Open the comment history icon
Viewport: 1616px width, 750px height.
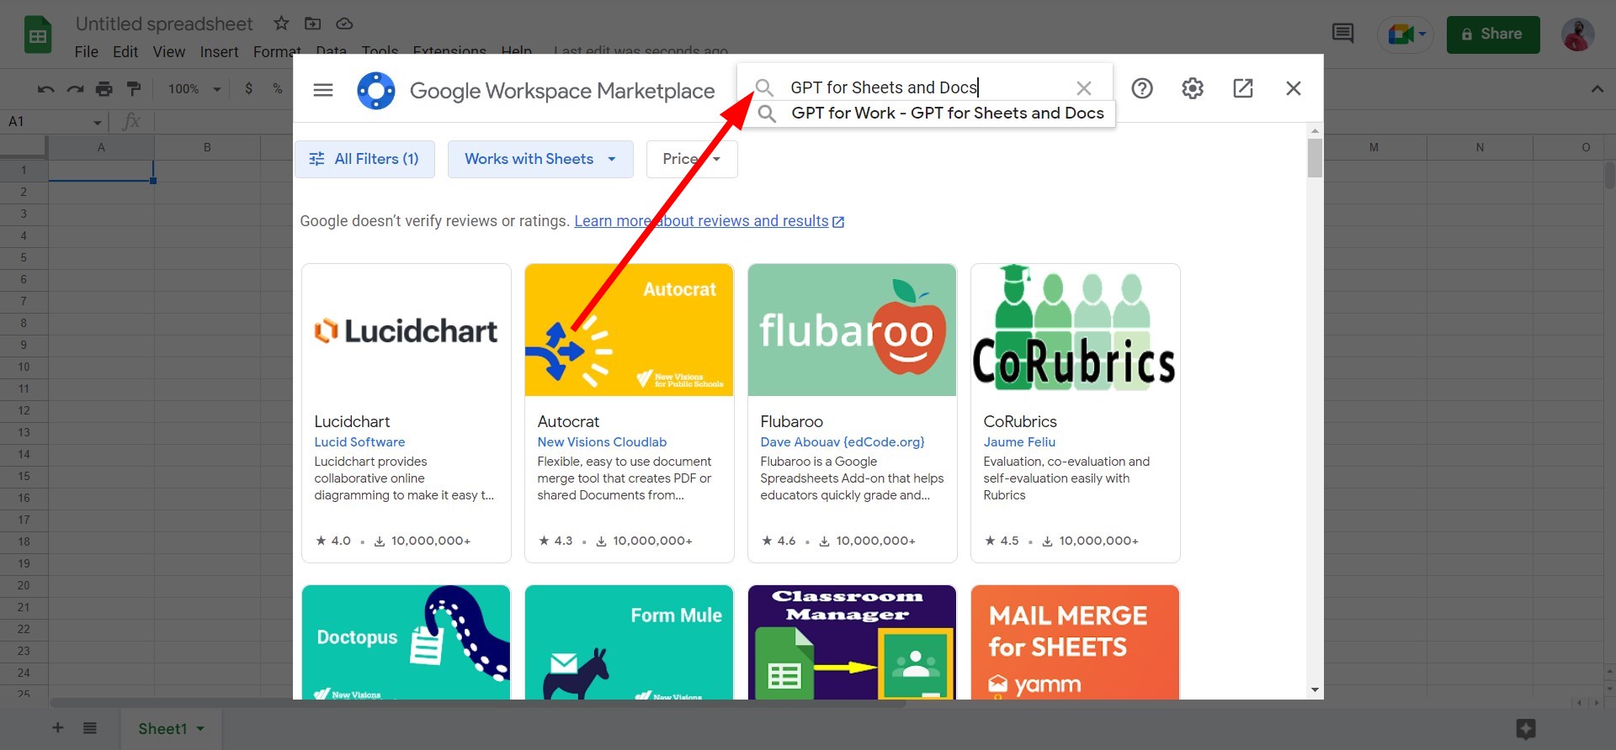1343,34
